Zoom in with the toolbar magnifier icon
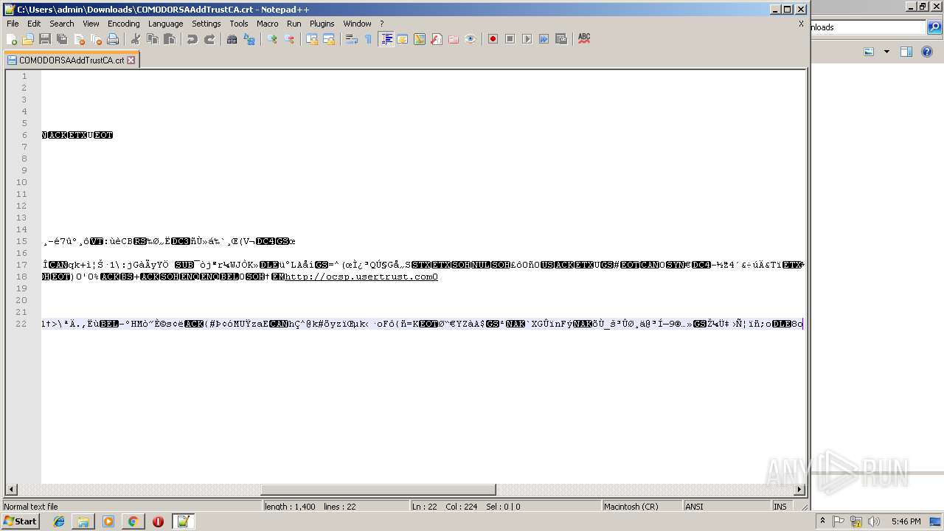Image resolution: width=944 pixels, height=531 pixels. pos(272,39)
